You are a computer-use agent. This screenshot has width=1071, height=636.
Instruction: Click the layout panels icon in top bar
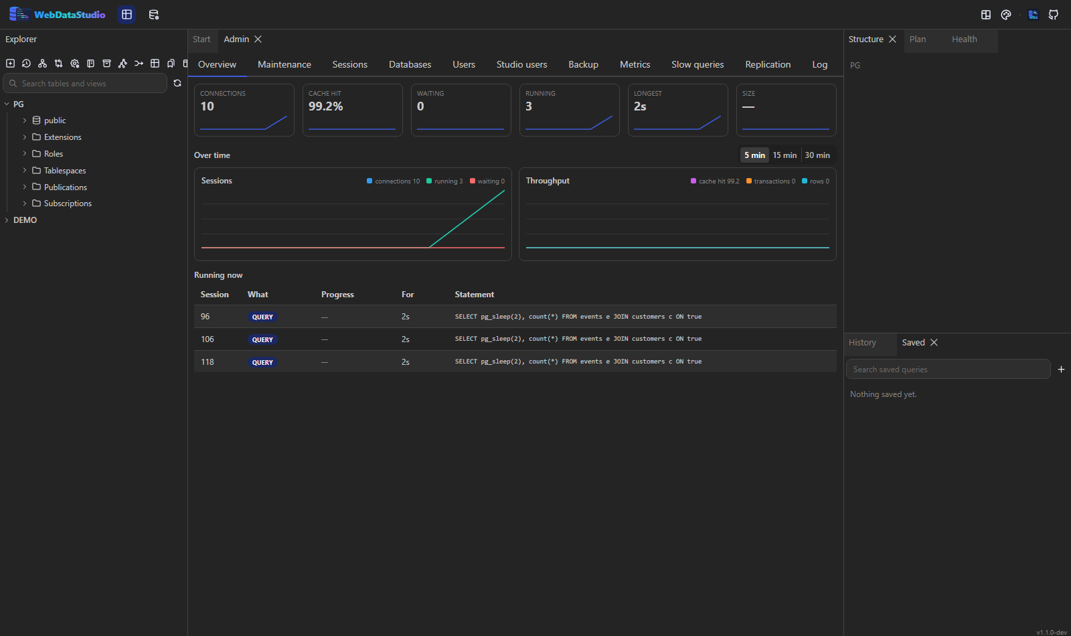[986, 15]
